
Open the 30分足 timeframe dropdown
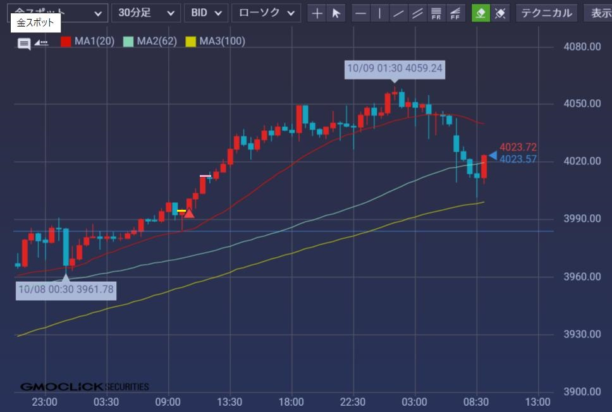(x=146, y=13)
